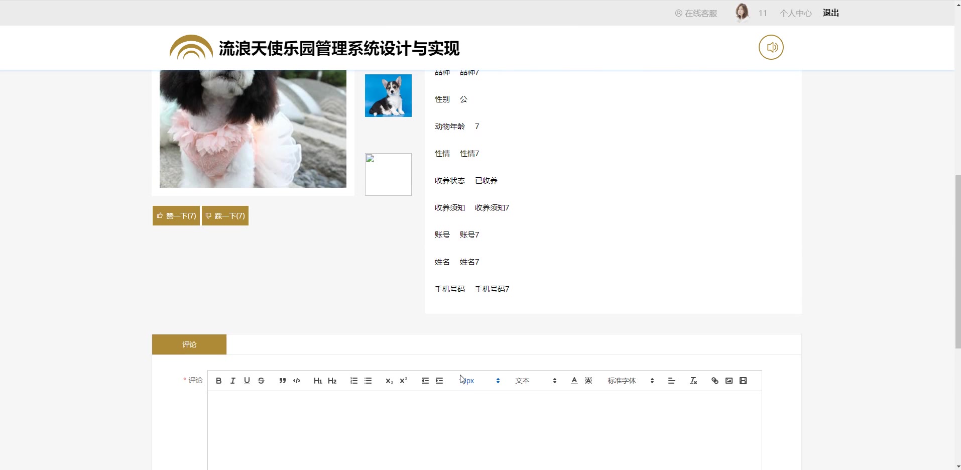Insert a bulleted list
Viewport: 961px width, 470px height.
368,381
